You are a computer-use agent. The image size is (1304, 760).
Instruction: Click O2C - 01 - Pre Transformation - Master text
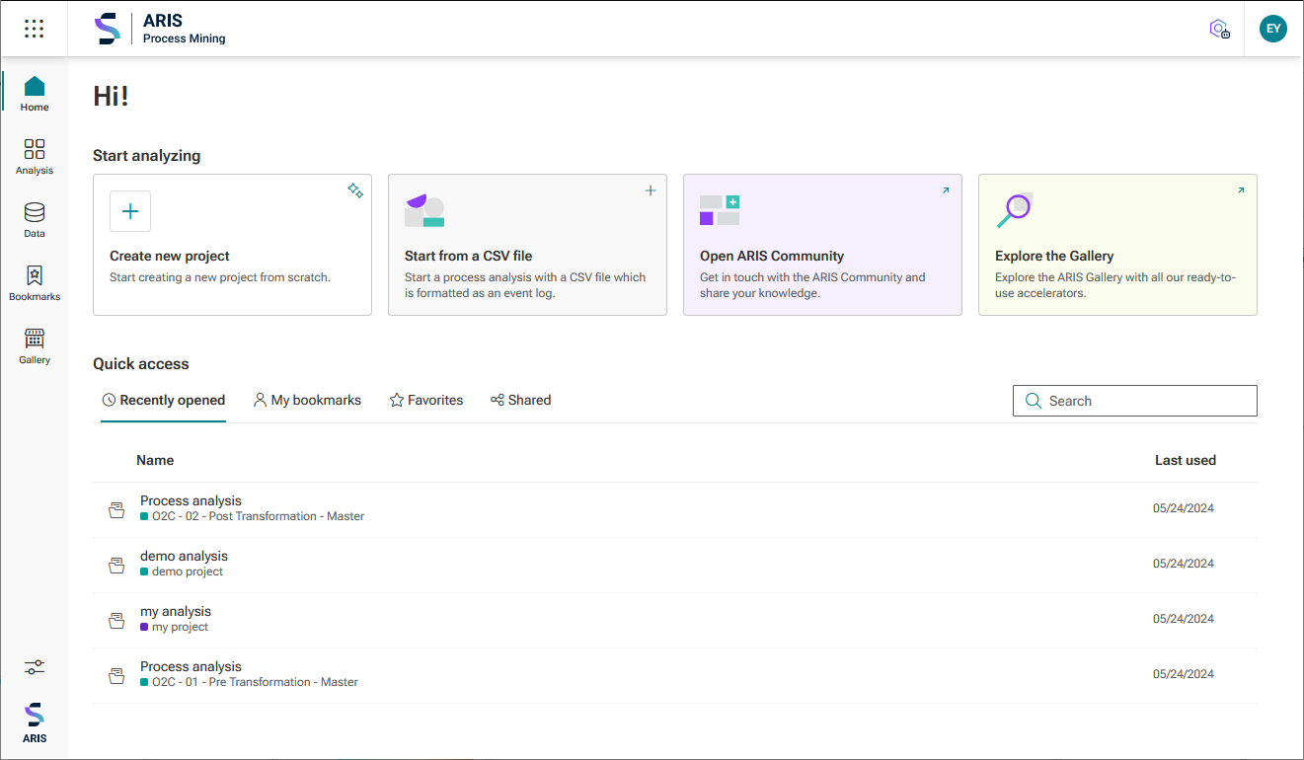(255, 682)
